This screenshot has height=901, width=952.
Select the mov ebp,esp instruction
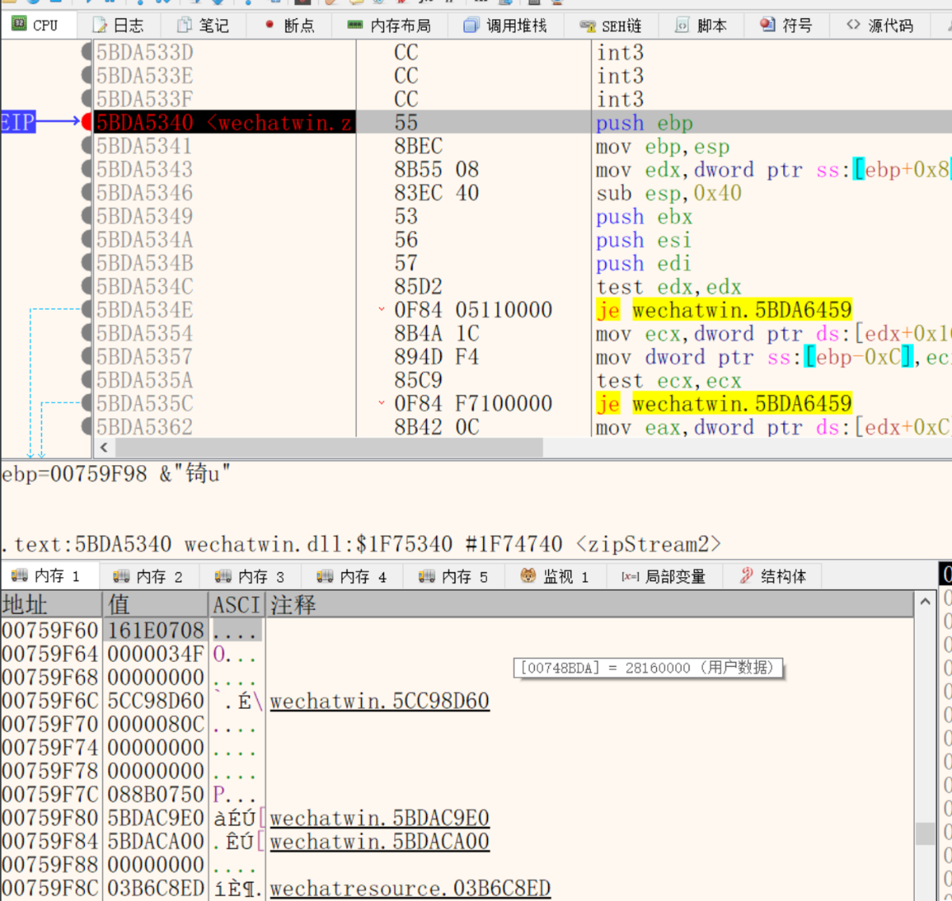(663, 146)
